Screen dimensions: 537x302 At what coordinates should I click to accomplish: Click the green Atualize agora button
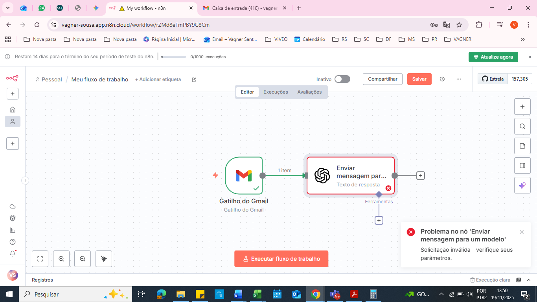493,57
